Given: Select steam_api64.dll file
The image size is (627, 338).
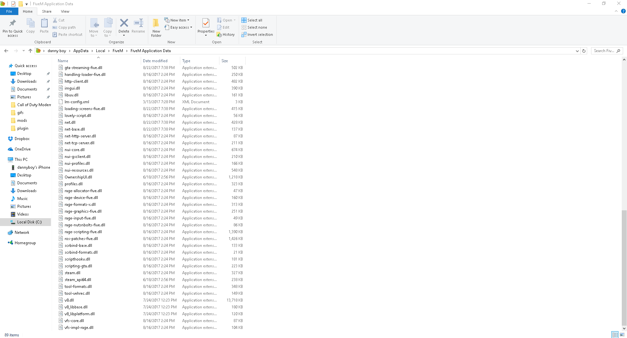Looking at the screenshot, I should [x=78, y=280].
